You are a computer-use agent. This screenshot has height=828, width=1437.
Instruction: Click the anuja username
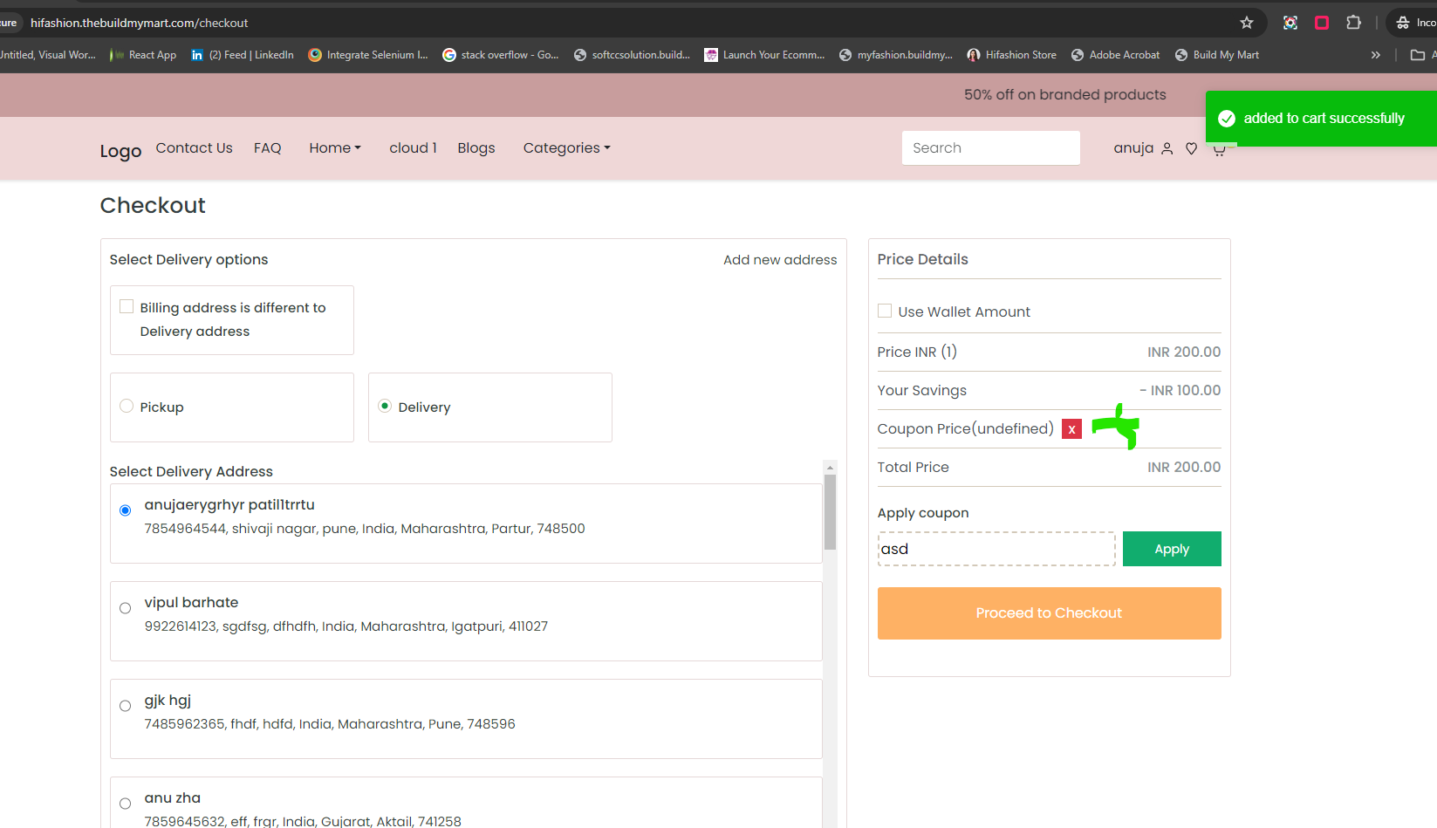pyautogui.click(x=1133, y=148)
